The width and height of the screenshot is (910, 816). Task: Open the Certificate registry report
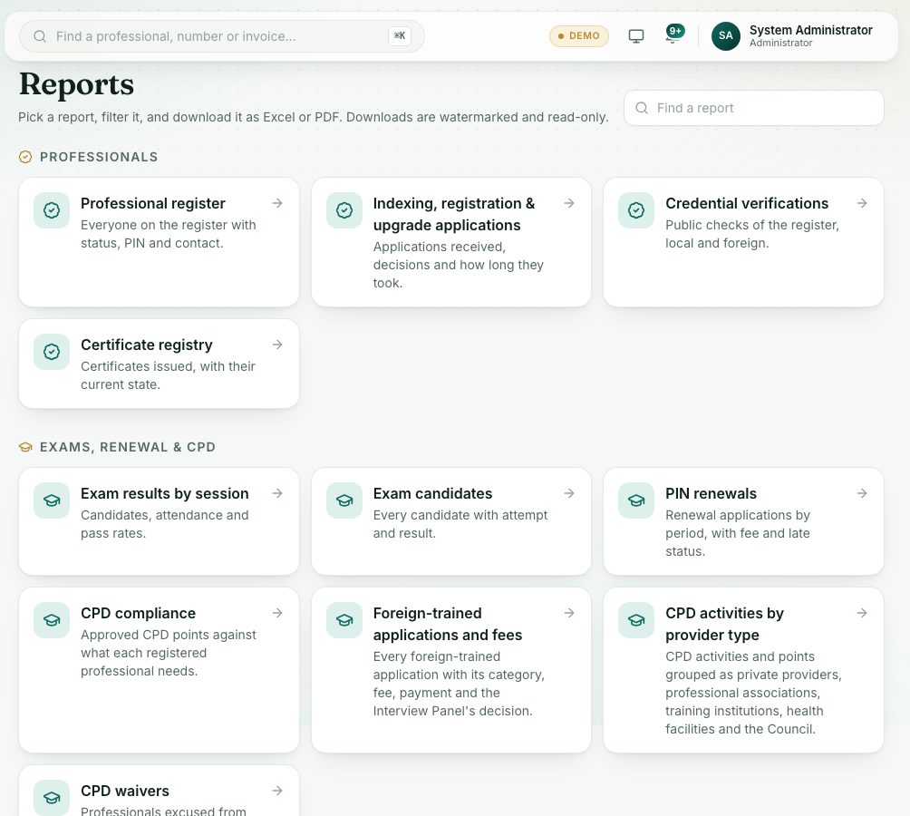click(x=159, y=364)
